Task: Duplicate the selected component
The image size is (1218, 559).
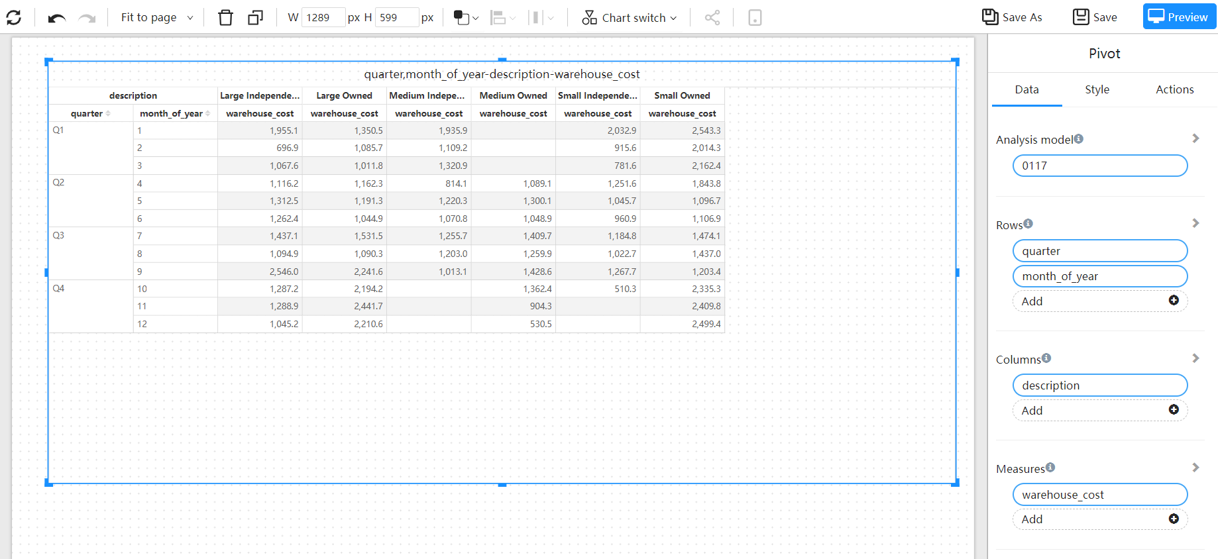Action: [255, 17]
